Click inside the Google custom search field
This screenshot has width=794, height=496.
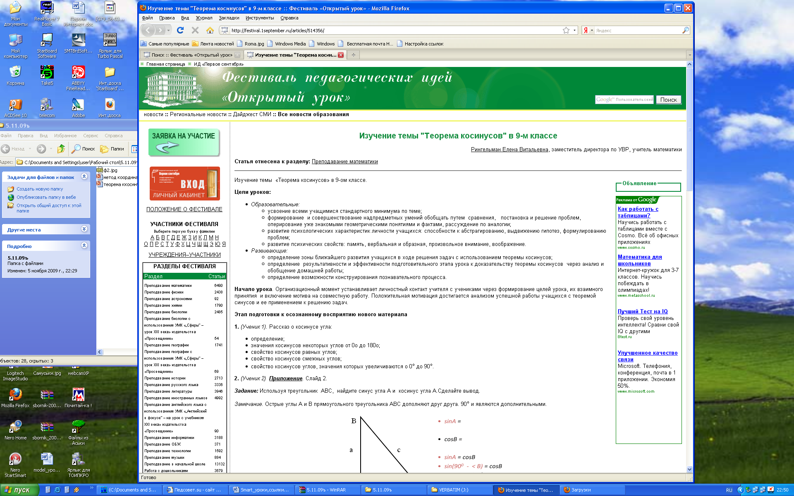click(x=624, y=100)
